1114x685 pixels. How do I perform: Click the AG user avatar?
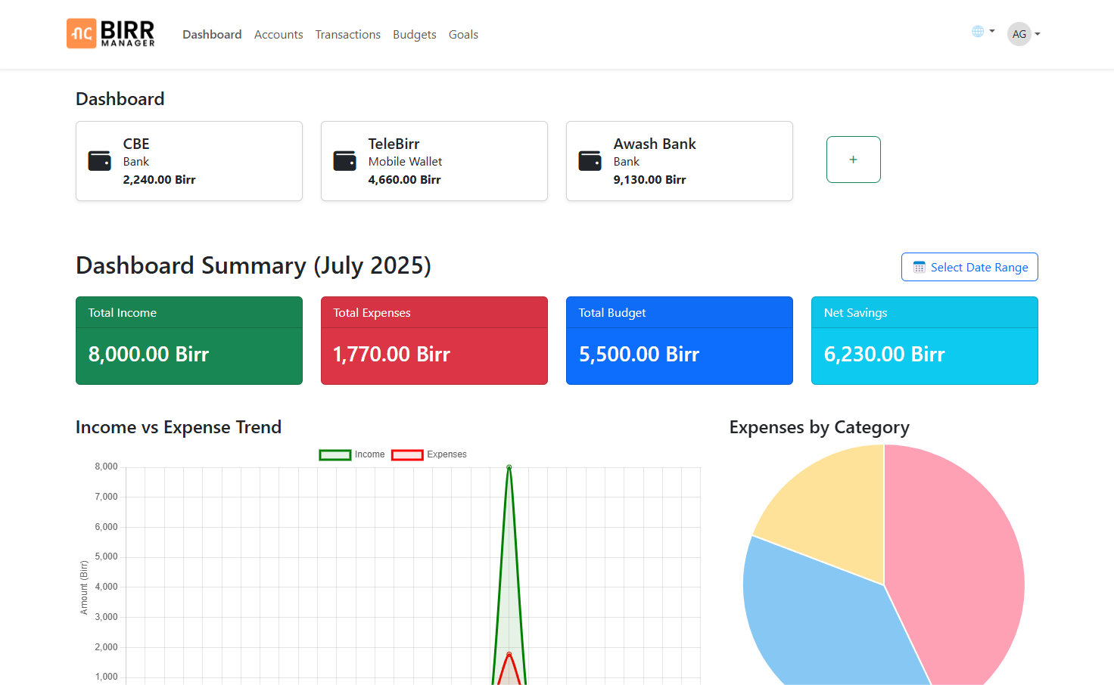tap(1019, 34)
